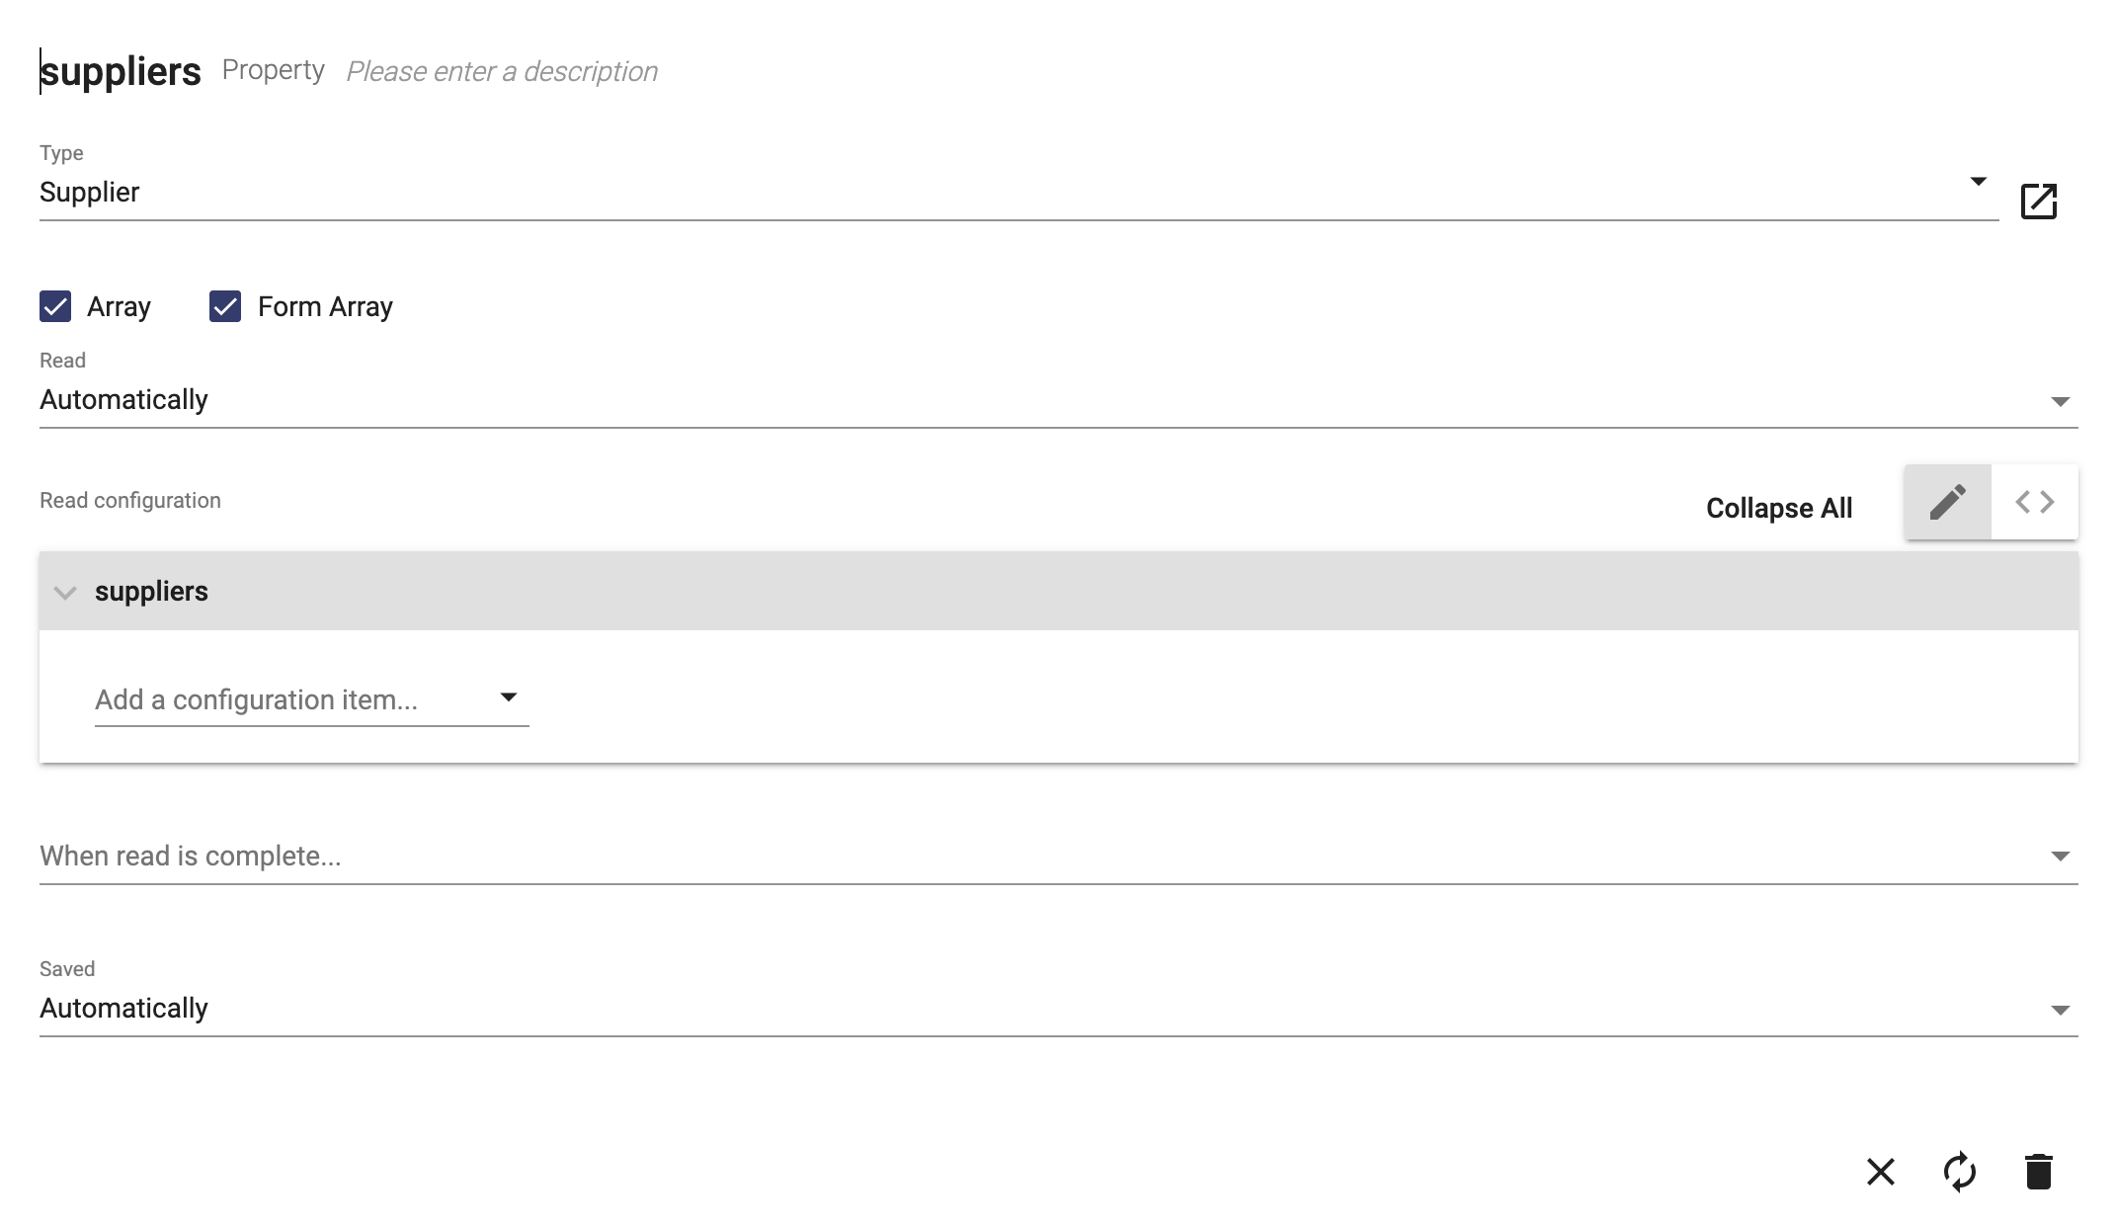Click the external link icon next to Supplier type
Image resolution: width=2116 pixels, height=1227 pixels.
coord(2042,201)
